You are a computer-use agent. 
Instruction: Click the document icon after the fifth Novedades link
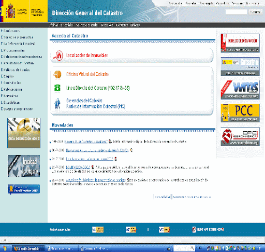(128, 180)
